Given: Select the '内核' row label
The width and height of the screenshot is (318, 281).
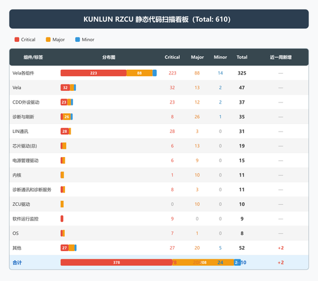Looking at the screenshot, I should 17,175.
